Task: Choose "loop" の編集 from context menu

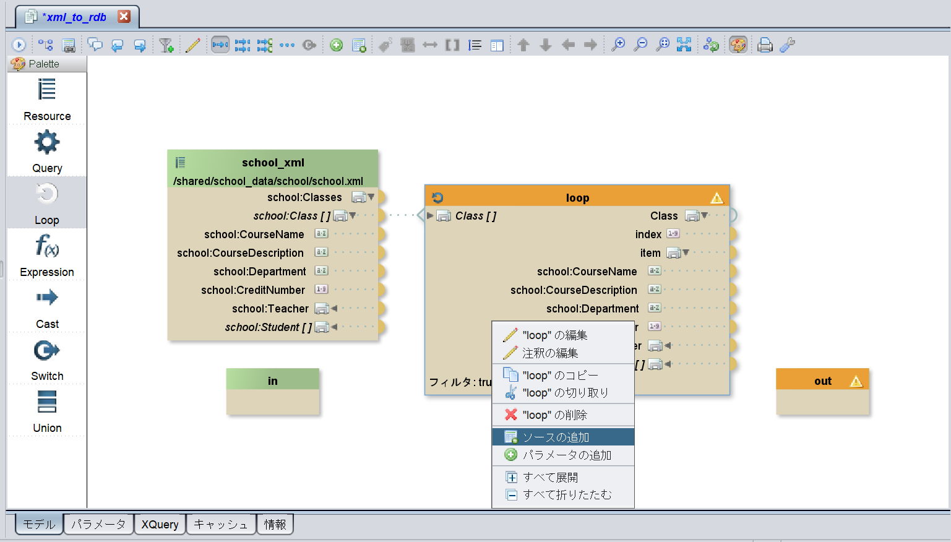Action: tap(563, 335)
